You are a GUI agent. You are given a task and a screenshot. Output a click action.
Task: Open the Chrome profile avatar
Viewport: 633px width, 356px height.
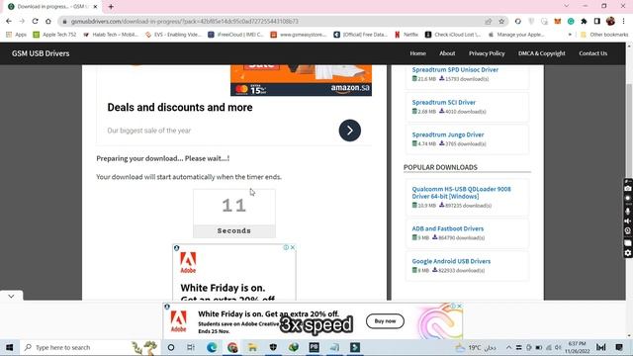point(610,21)
